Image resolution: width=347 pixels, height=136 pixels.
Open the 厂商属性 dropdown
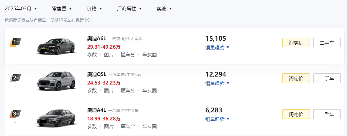click(129, 9)
